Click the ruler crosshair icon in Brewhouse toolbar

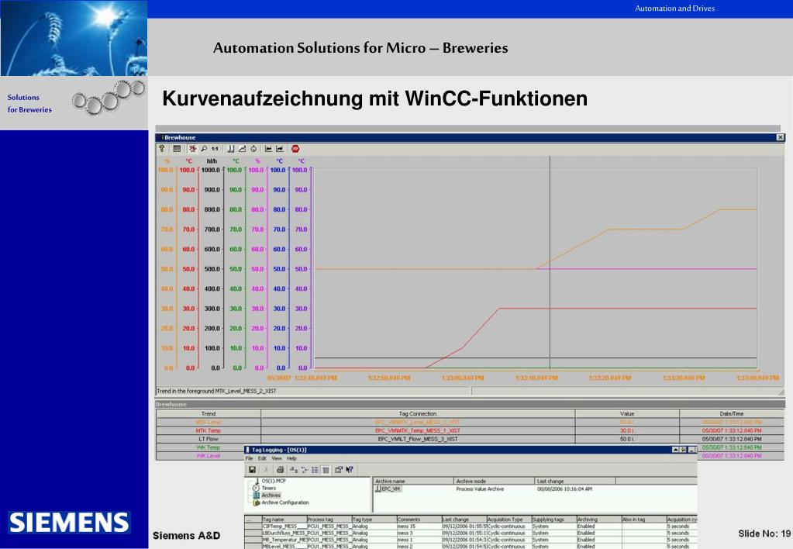tap(193, 149)
